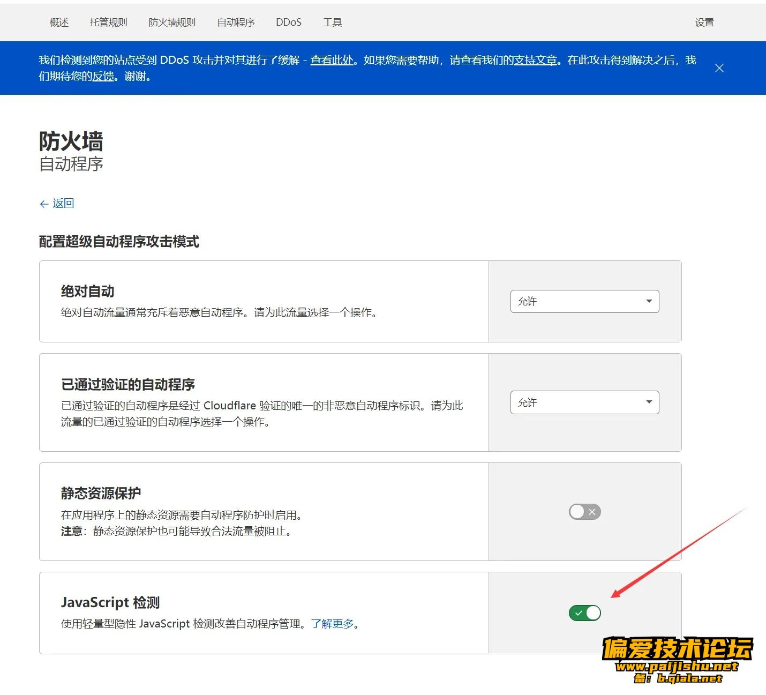Open 设置 in the top navigation
Screen dimensions: 766x695
click(704, 23)
